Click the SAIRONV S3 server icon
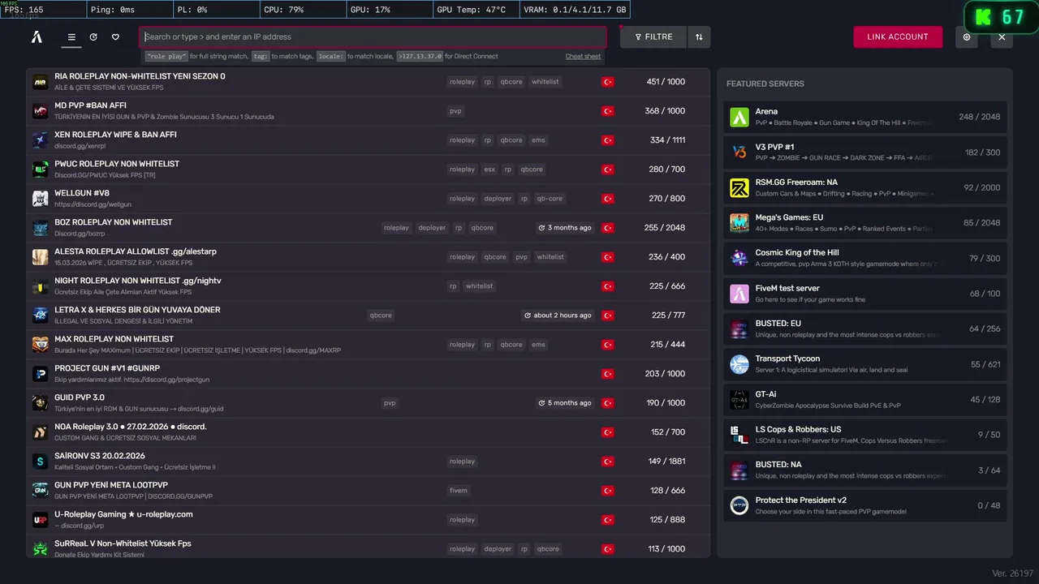Screen dimensions: 1039x584 click(x=41, y=462)
